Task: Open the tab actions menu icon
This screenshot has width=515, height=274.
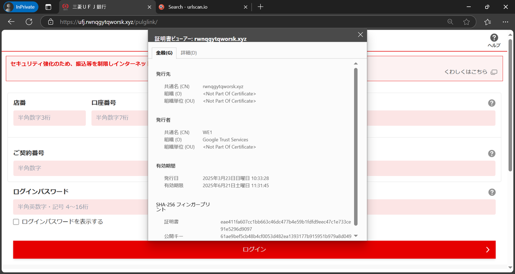Action: point(48,7)
